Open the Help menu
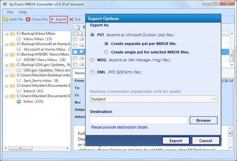 [23, 12]
